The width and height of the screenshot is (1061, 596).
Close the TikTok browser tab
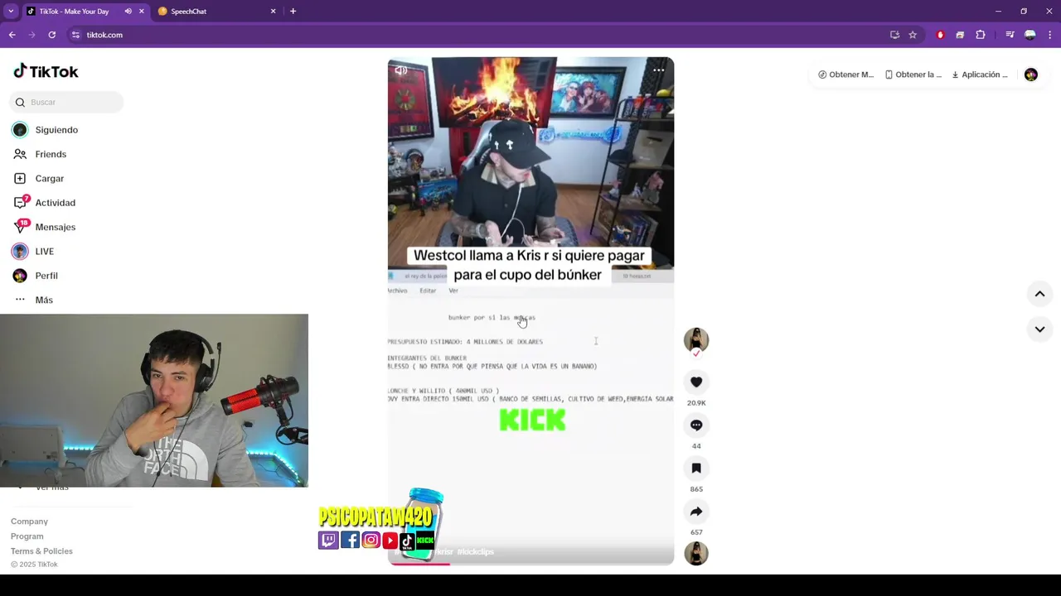(x=142, y=12)
